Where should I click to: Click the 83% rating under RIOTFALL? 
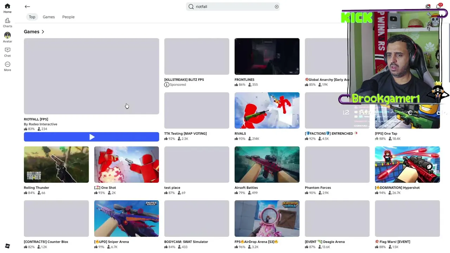pyautogui.click(x=31, y=129)
